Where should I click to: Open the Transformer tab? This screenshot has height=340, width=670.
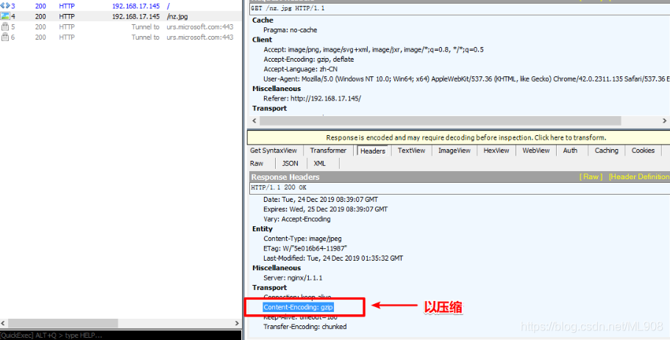pos(328,151)
